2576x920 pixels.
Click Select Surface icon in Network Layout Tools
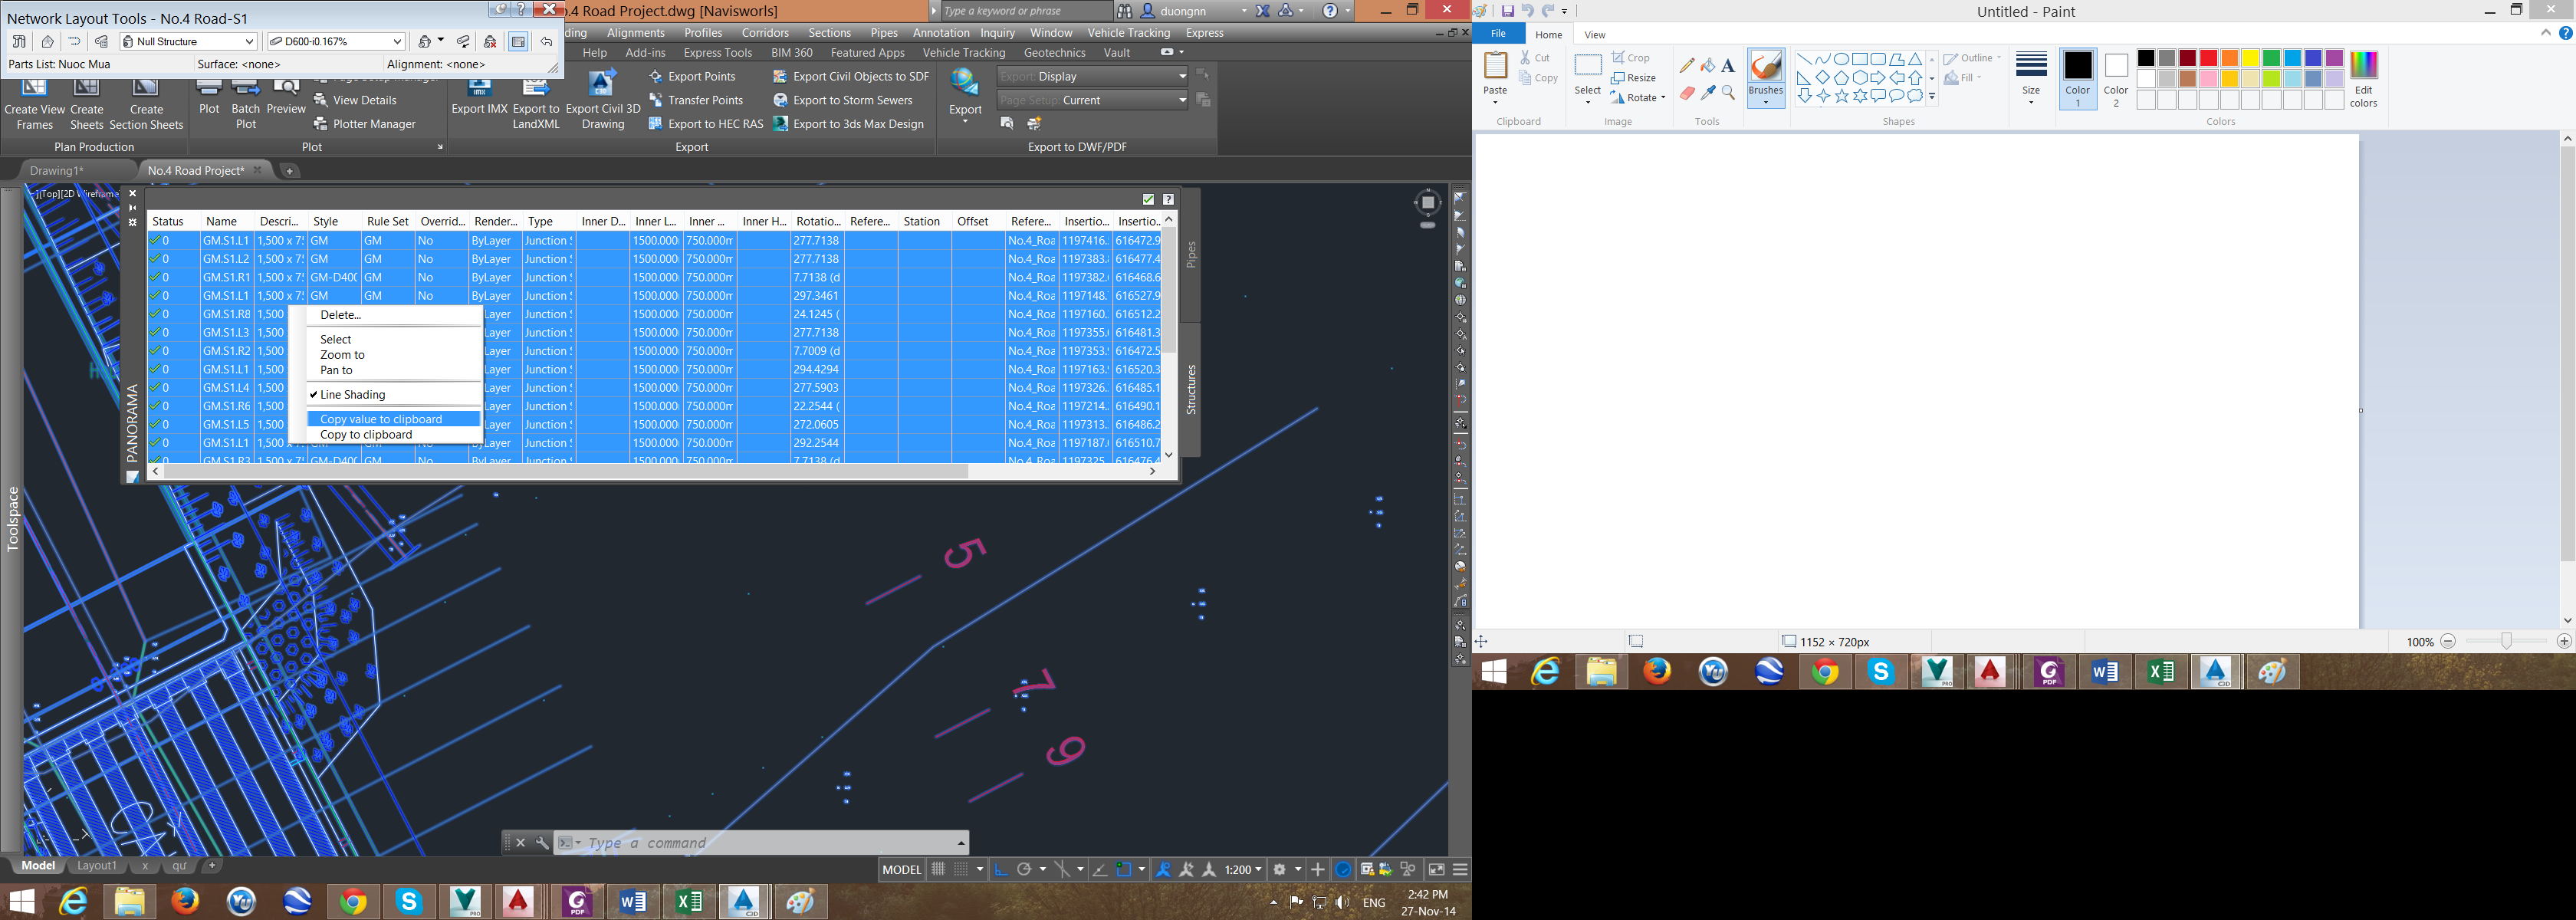pos(47,42)
